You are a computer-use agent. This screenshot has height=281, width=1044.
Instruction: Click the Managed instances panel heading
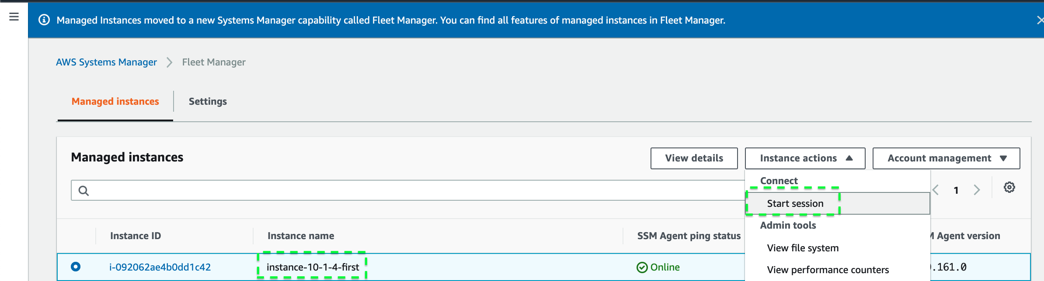tap(127, 157)
